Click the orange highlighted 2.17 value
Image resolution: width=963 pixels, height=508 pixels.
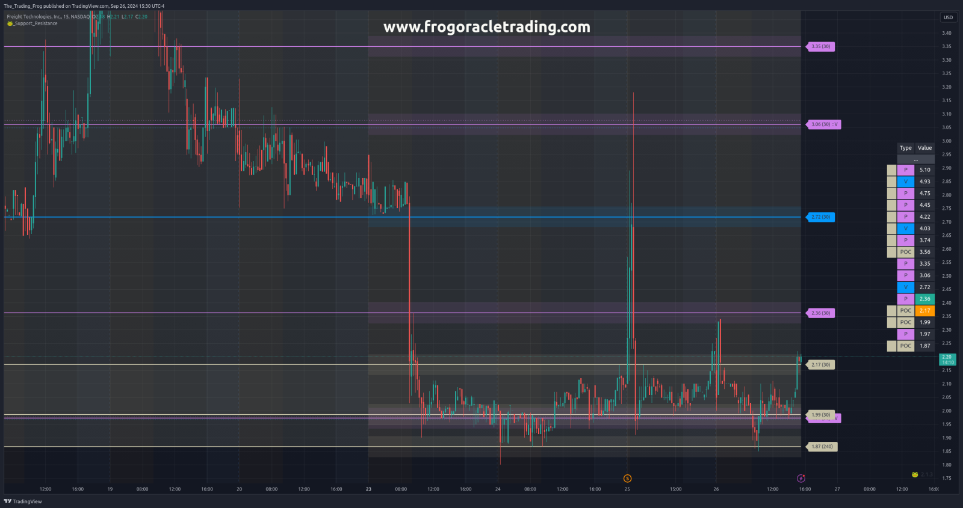coord(925,311)
